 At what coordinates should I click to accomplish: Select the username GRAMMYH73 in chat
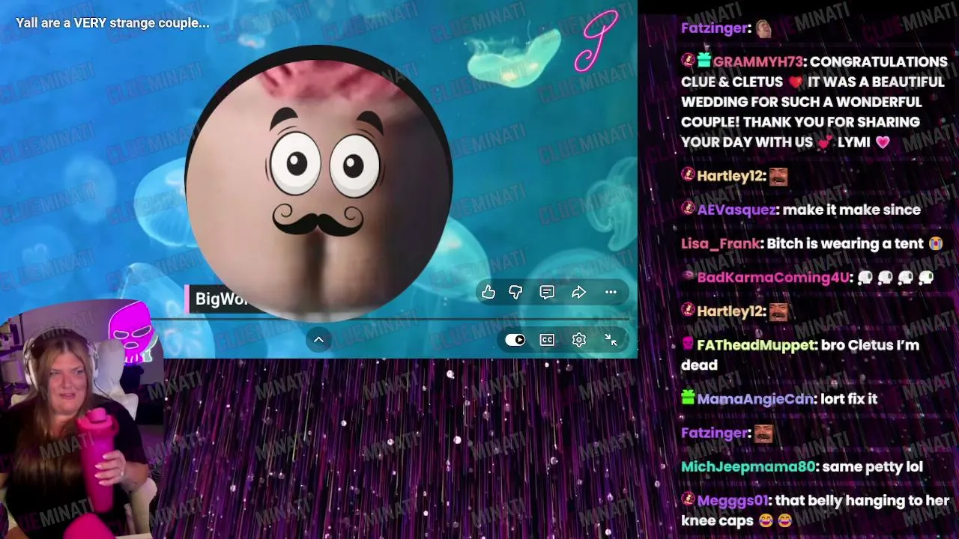757,62
